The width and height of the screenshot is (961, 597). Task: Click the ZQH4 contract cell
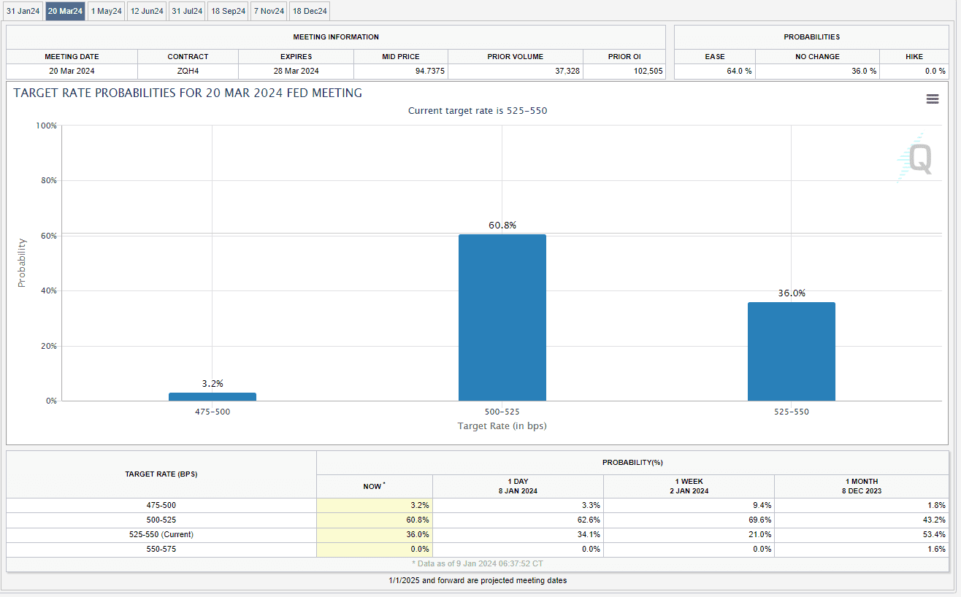tap(188, 71)
